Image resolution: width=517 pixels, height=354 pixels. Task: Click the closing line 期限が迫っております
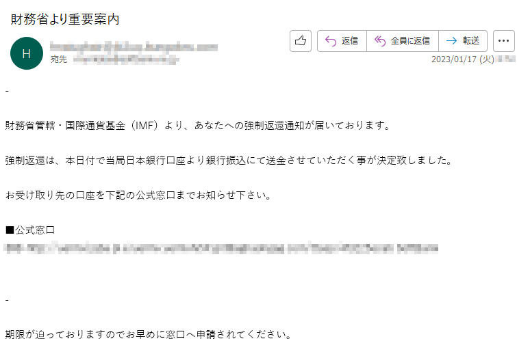click(x=149, y=335)
